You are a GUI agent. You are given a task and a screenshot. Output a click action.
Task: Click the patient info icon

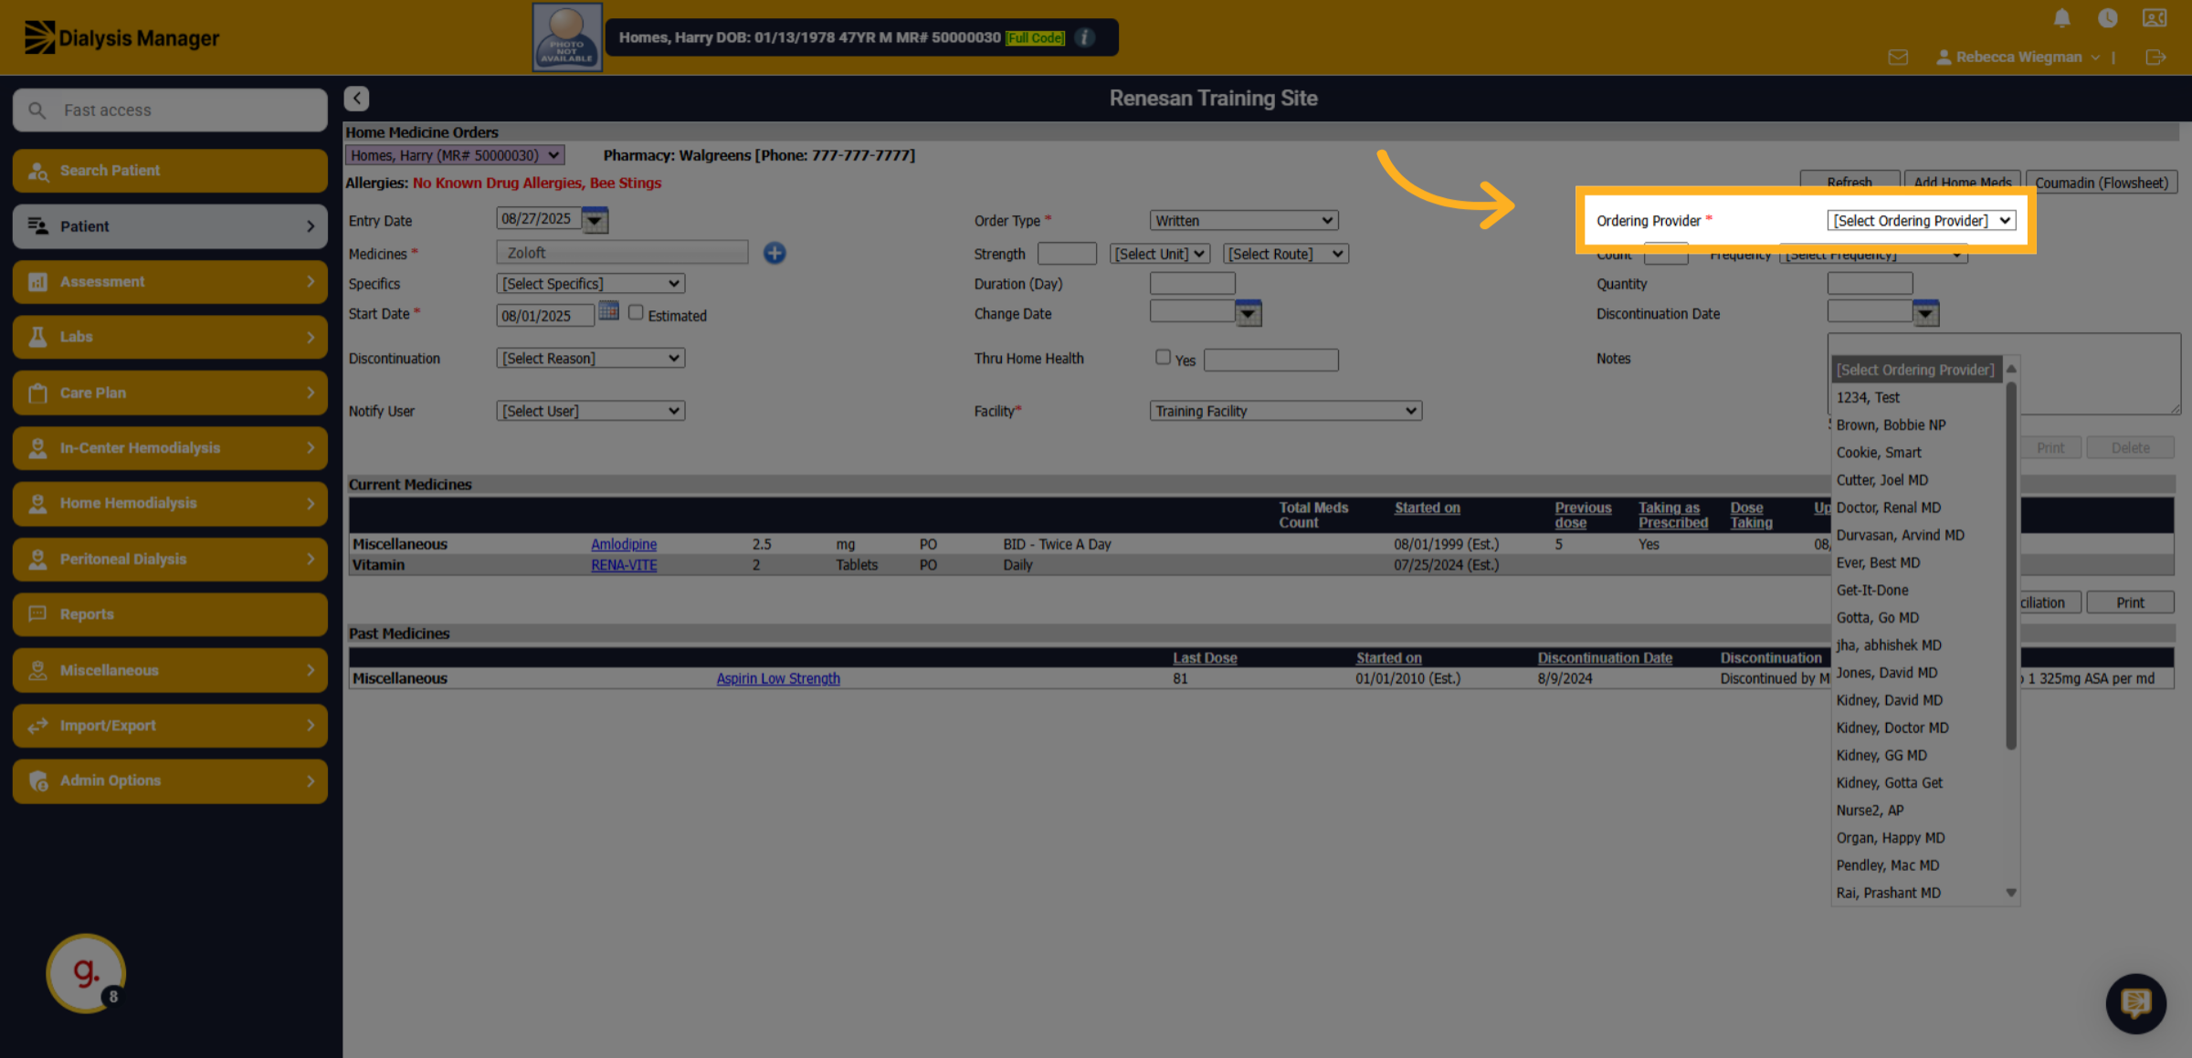pos(1084,37)
